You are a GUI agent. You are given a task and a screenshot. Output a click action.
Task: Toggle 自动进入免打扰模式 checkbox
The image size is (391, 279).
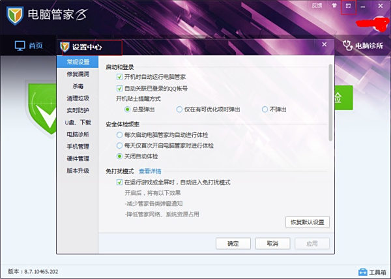pyautogui.click(x=119, y=183)
